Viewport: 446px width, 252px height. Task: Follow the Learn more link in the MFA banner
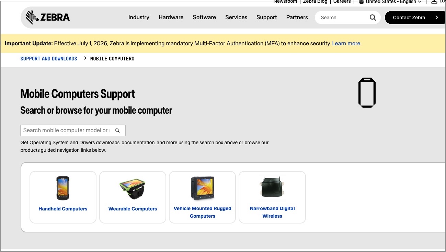tap(346, 44)
